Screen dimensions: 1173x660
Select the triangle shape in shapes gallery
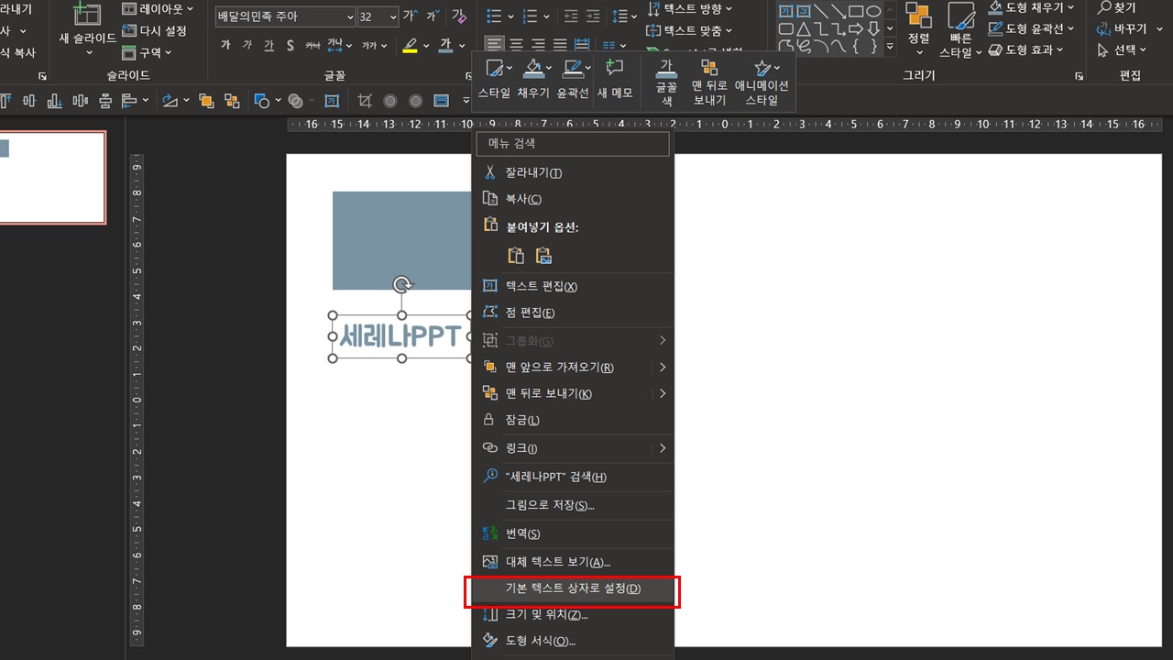(x=803, y=28)
